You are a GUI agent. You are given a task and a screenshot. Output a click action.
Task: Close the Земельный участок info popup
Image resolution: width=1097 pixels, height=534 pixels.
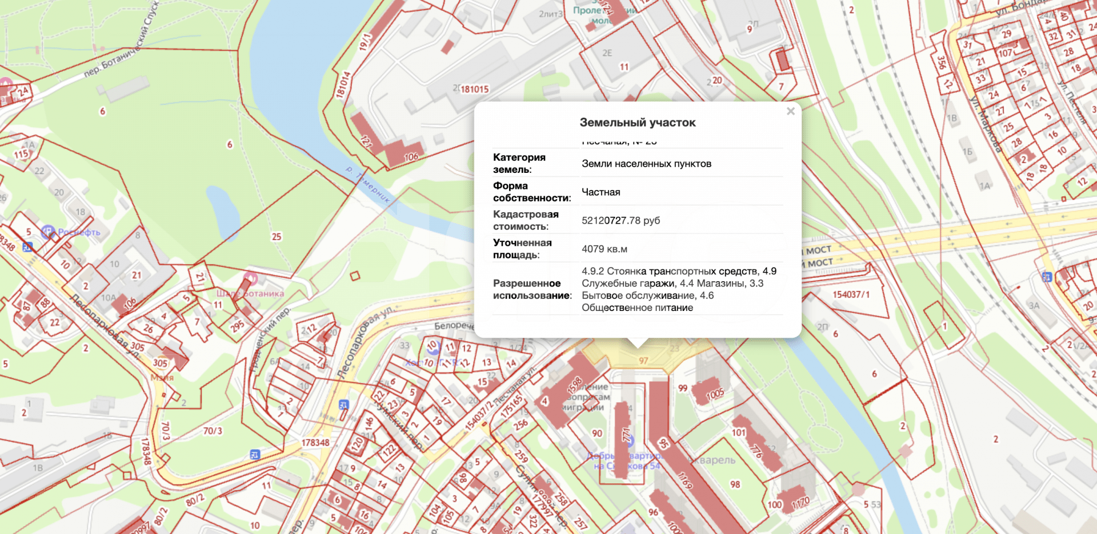[790, 111]
